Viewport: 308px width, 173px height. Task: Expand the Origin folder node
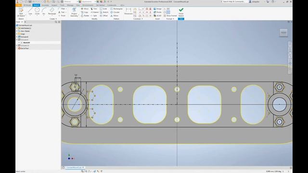coord(17,34)
